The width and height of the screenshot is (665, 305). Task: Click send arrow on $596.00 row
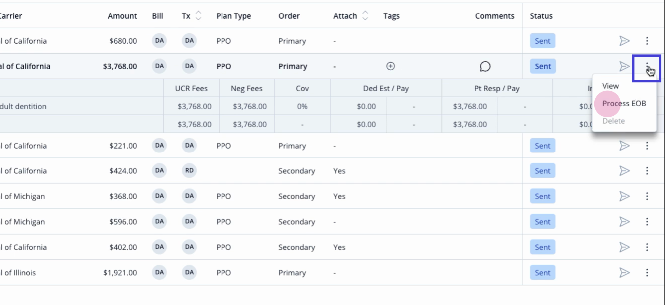pos(624,222)
